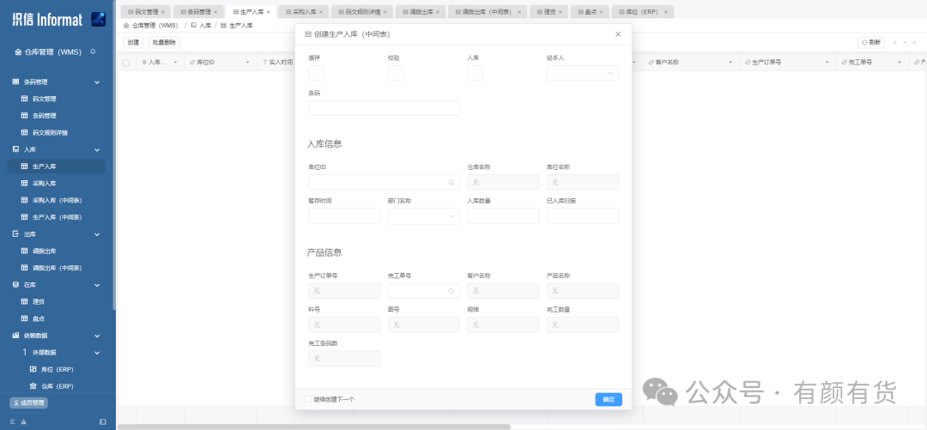
Task: Click the search icon in 库位ID field
Action: [451, 182]
